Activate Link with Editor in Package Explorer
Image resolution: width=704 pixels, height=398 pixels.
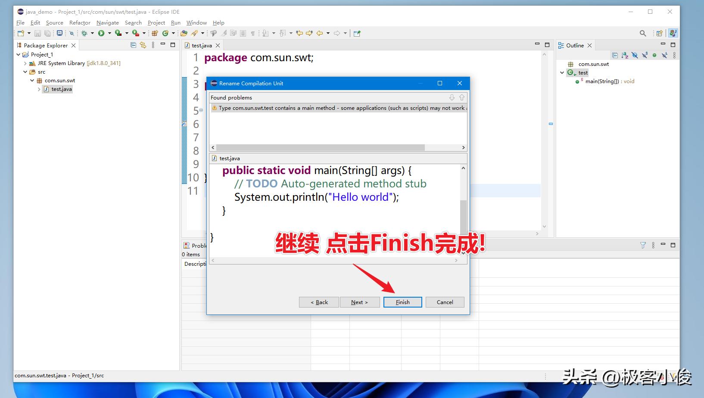143,45
